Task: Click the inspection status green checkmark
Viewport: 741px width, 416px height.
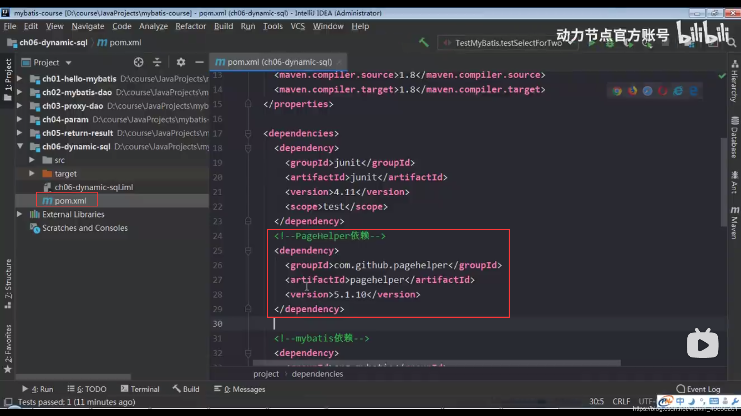Action: pos(722,76)
